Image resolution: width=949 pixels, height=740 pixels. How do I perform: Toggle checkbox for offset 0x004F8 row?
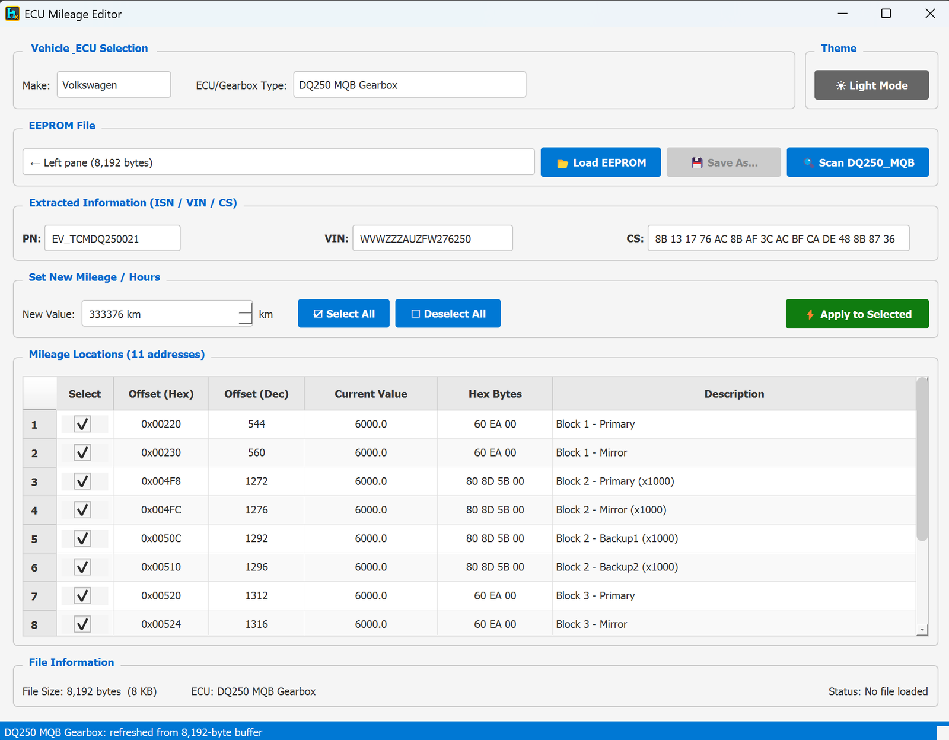82,481
